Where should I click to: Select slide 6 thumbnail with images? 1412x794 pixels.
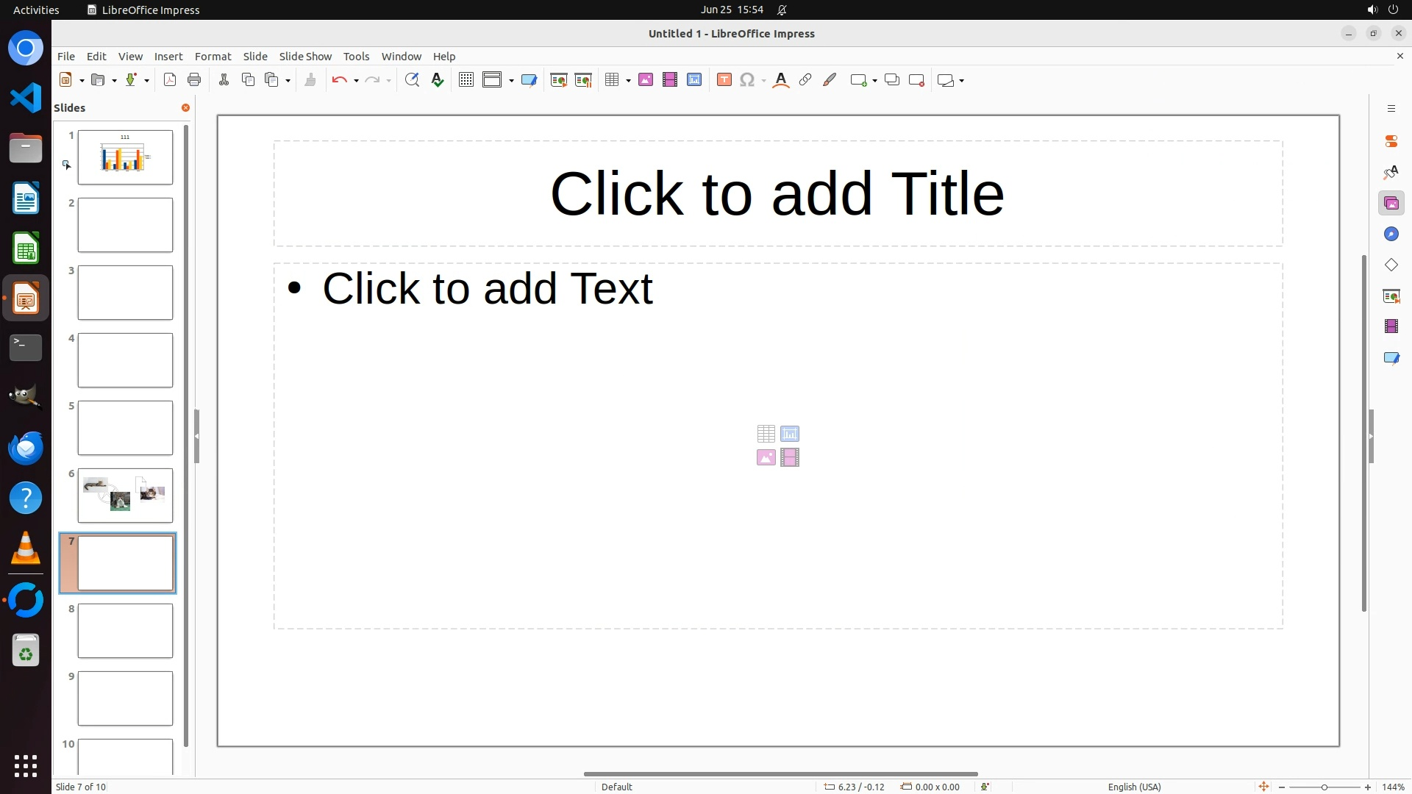125,496
